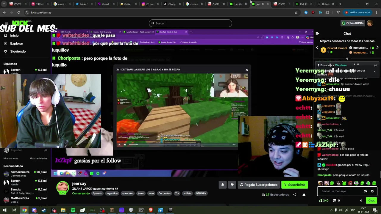Screen dimensions: 381x214
Task: Send message with green Chat button
Action: click(x=371, y=201)
